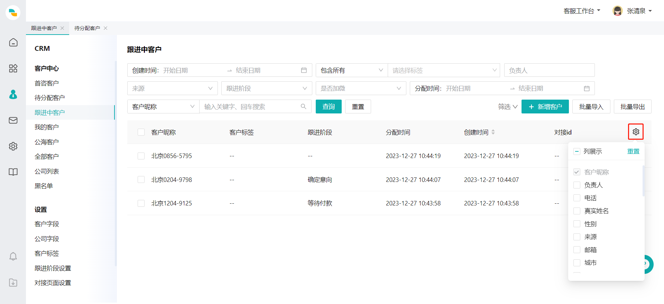This screenshot has width=664, height=304.
Task: Open the 请选择标签 dropdown
Action: [x=444, y=70]
